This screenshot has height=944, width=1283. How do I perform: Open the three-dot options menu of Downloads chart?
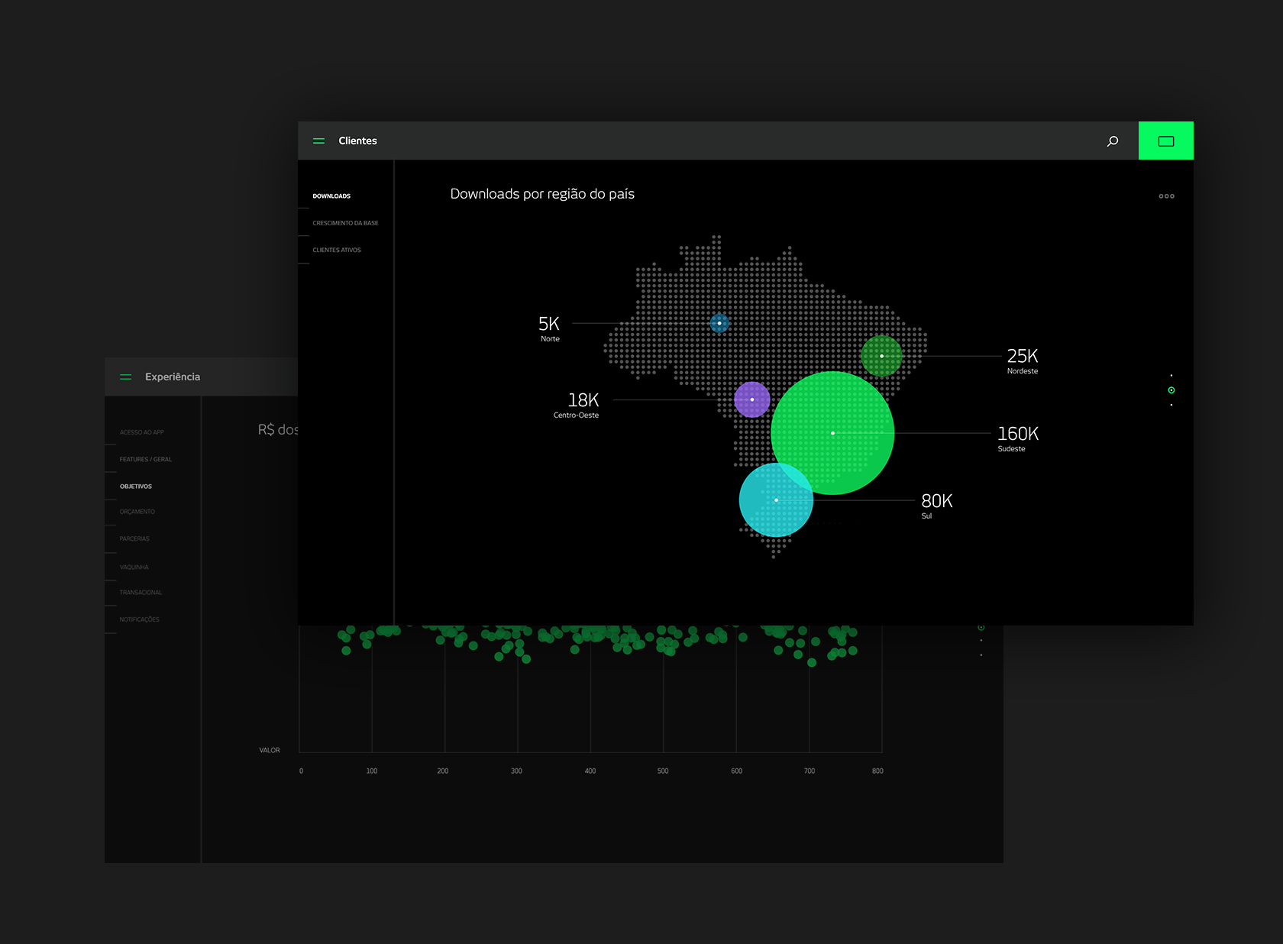pos(1166,196)
